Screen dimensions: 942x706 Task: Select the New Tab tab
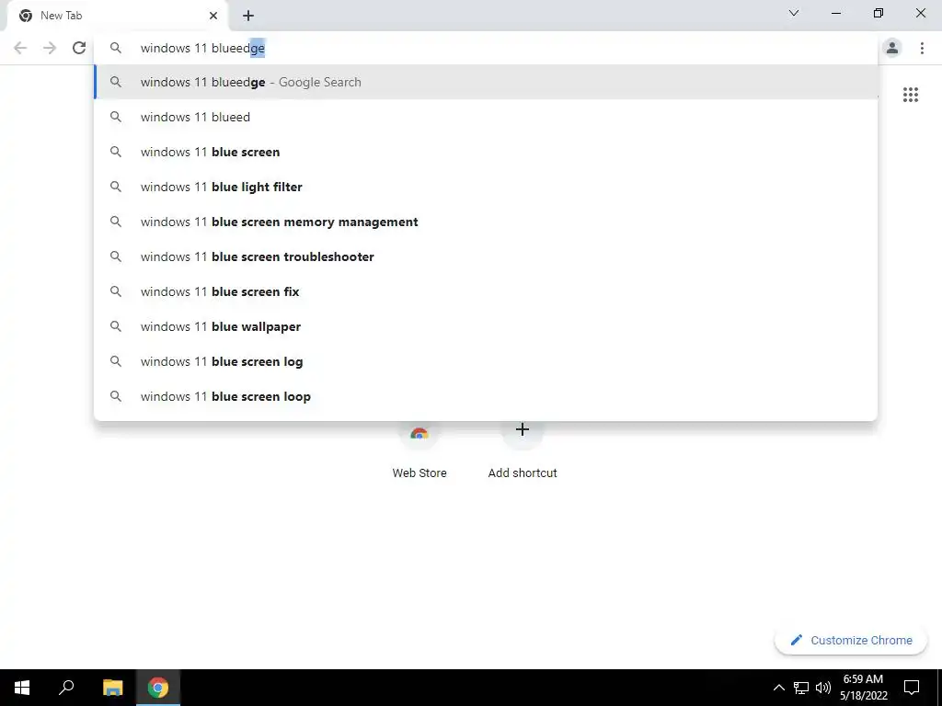click(x=117, y=16)
